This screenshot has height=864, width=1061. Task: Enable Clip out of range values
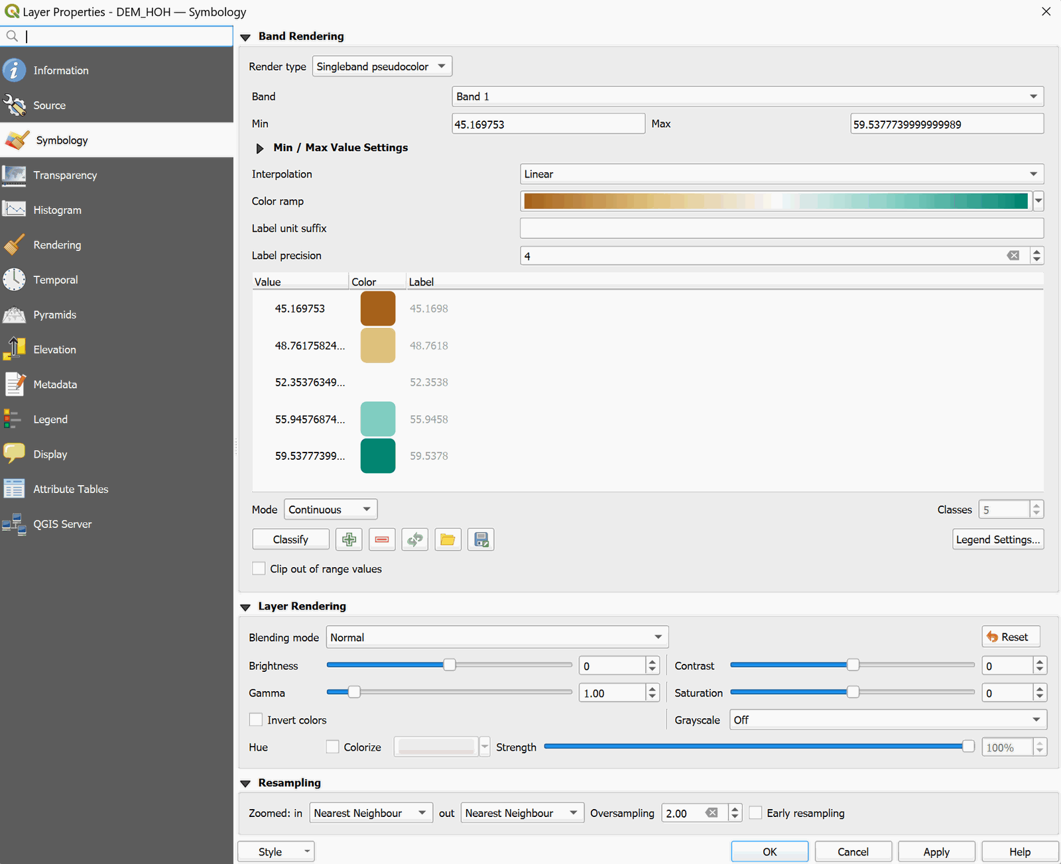[259, 569]
